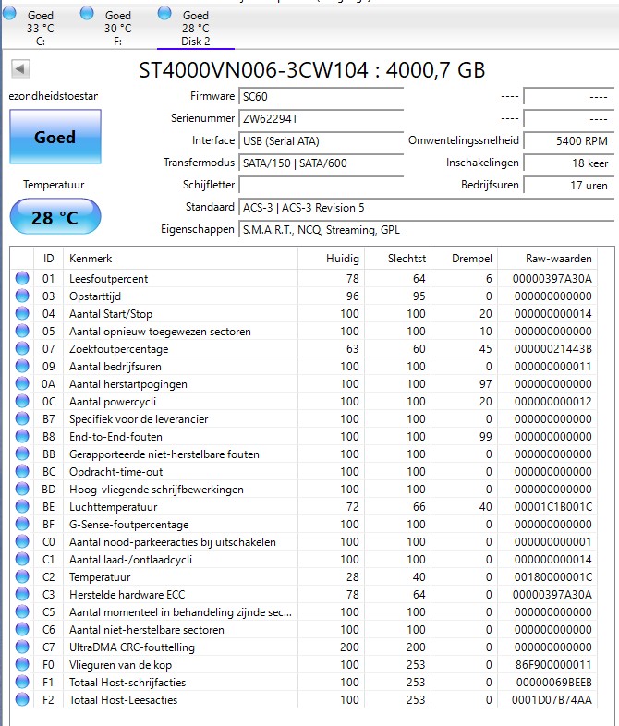Select the Leesfoutpercent attribute name

pyautogui.click(x=108, y=279)
